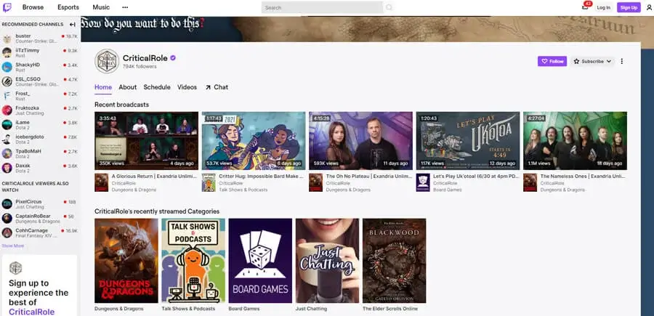This screenshot has width=654, height=316.
Task: Click game icon beside Let's Play Uk'otoa
Action: pyautogui.click(x=423, y=182)
